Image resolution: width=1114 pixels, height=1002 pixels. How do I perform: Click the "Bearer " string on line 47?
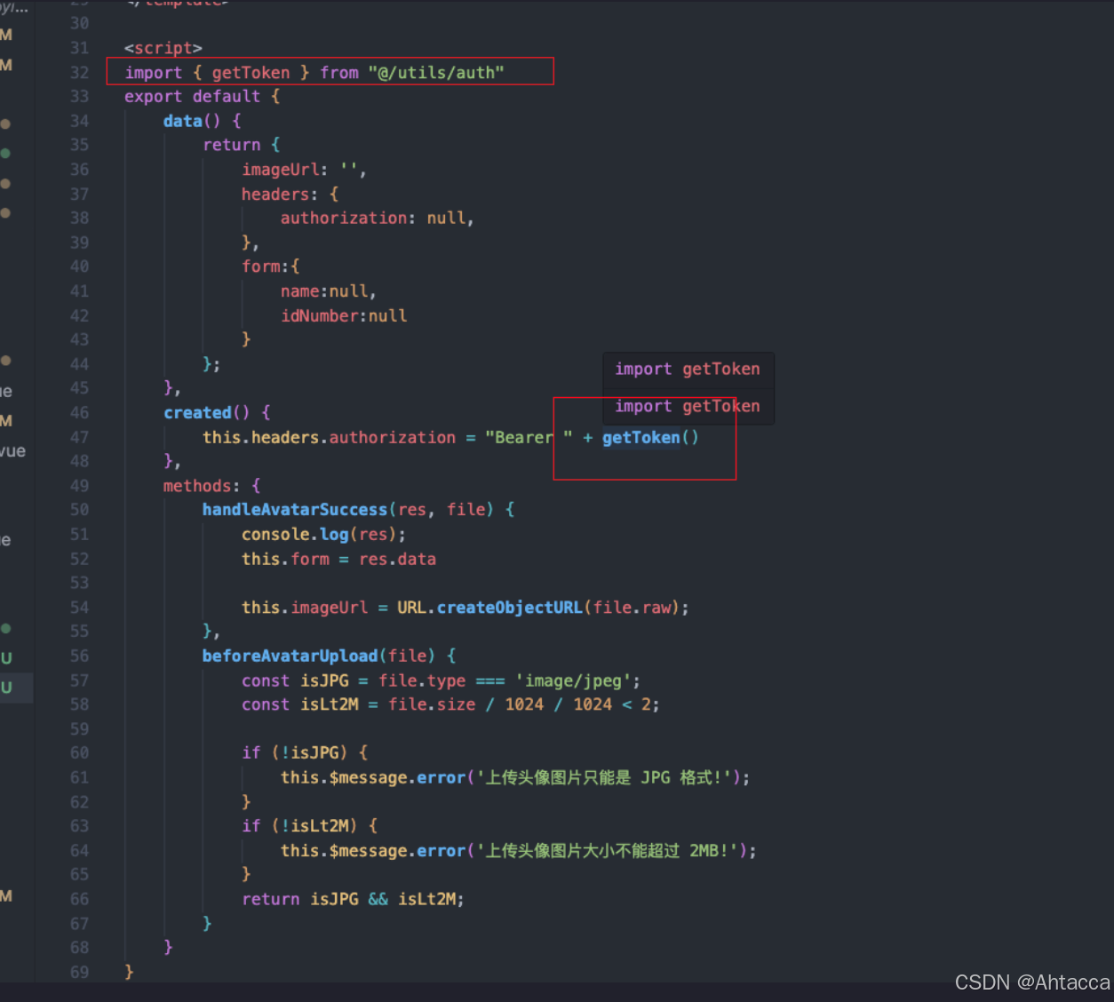pyautogui.click(x=529, y=437)
